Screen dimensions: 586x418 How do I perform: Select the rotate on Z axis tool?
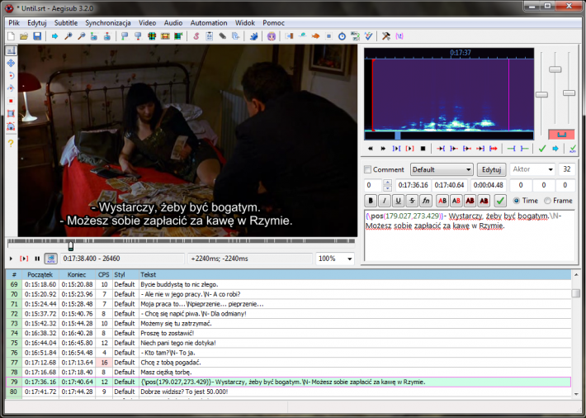tap(11, 76)
